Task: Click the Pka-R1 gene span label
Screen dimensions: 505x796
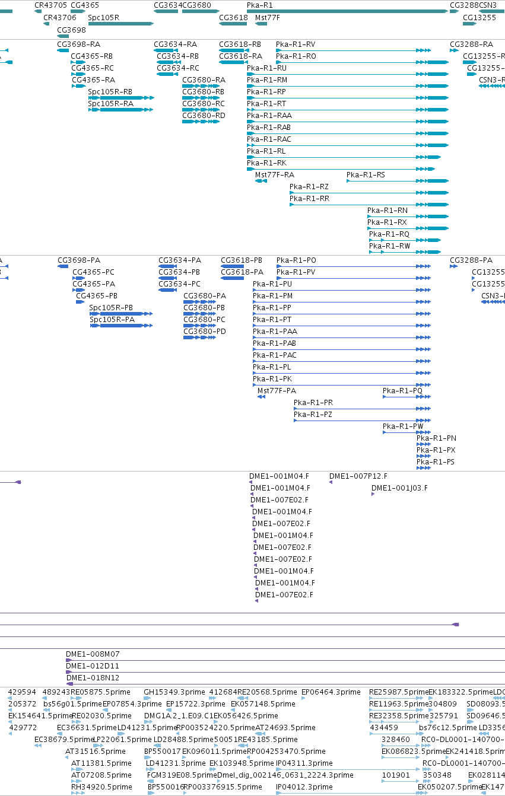Action: [260, 5]
